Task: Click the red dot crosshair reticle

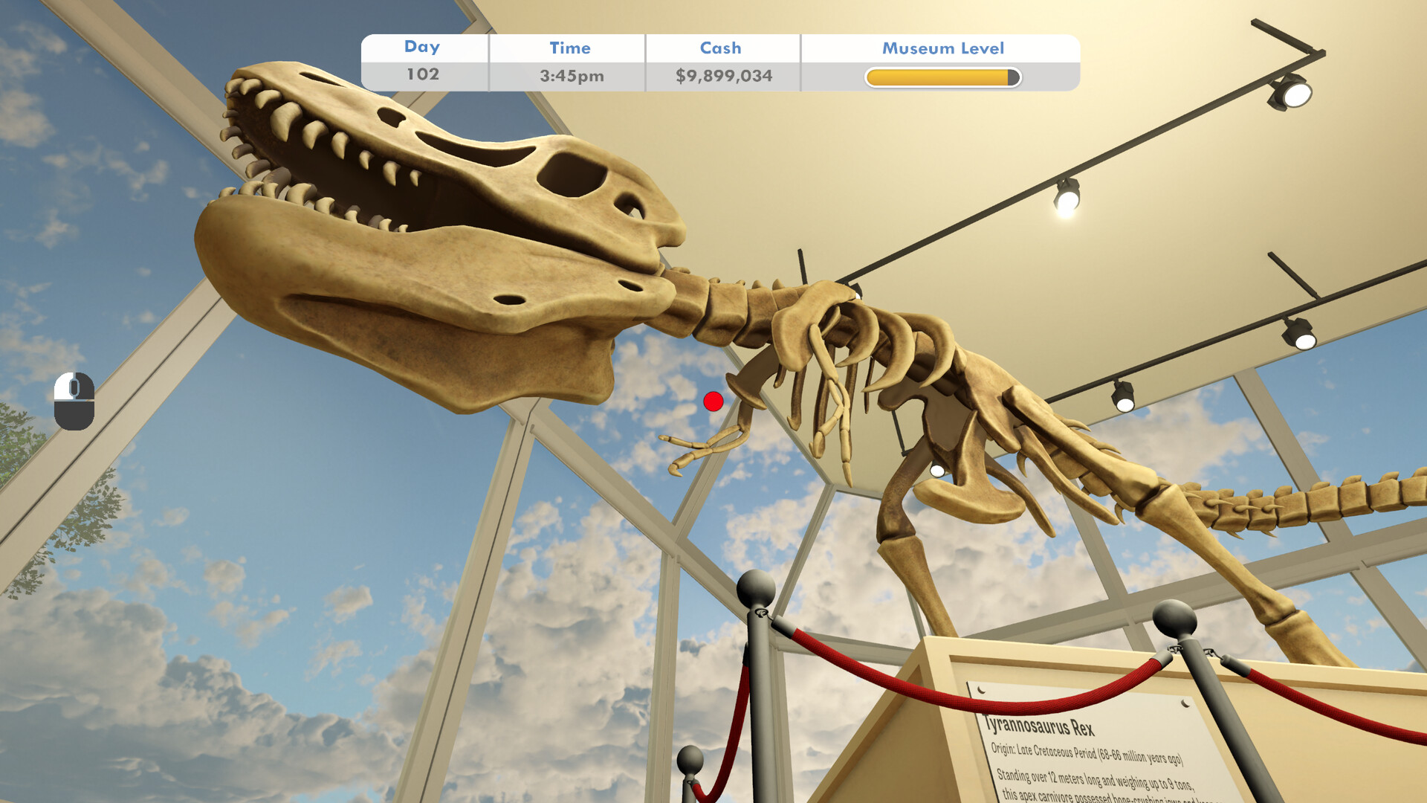Action: (713, 401)
